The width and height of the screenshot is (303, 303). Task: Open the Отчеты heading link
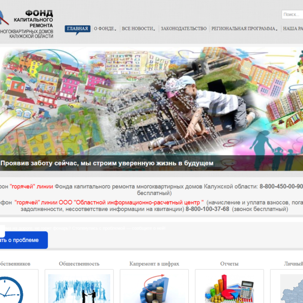tap(229, 264)
